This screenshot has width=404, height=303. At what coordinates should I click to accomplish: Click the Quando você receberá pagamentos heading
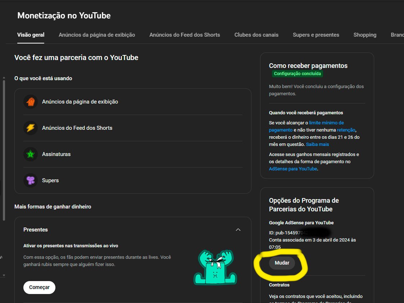tap(306, 113)
